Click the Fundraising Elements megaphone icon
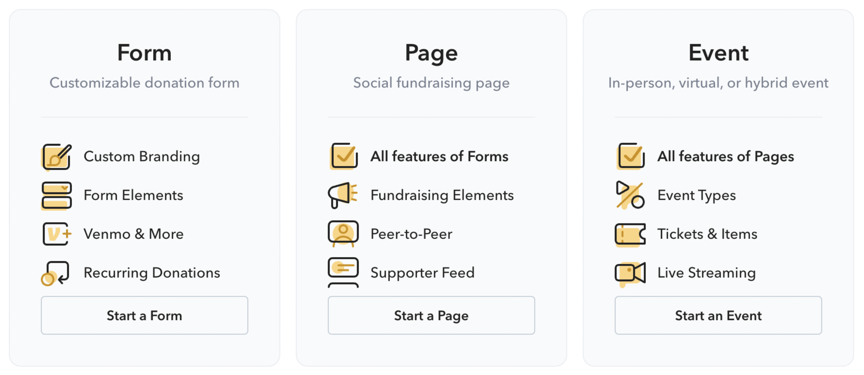The height and width of the screenshot is (375, 864). coord(343,195)
